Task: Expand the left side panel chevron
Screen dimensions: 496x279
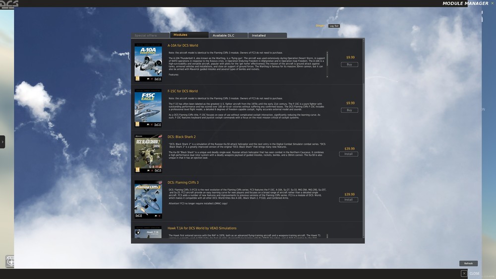Action: click(2, 142)
